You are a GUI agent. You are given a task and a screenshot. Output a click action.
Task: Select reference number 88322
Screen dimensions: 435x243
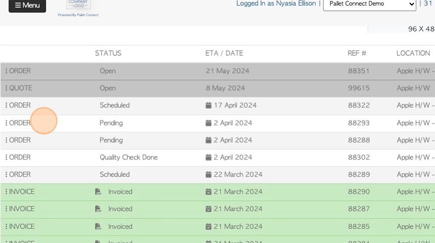coord(359,105)
